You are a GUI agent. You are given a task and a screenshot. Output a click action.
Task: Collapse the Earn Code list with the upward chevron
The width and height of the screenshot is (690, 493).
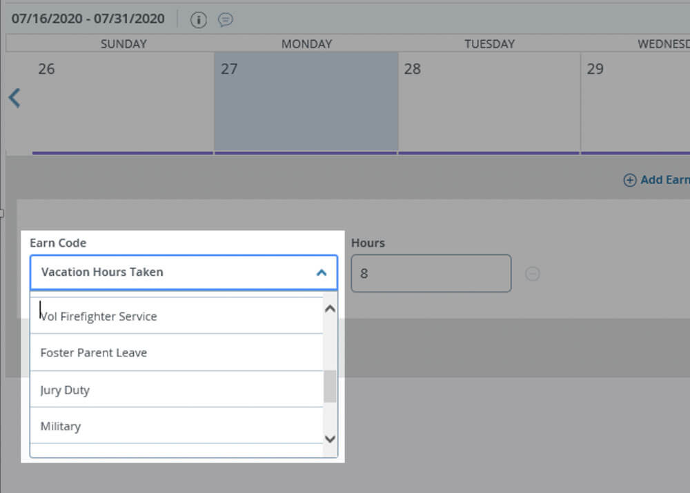tap(320, 272)
